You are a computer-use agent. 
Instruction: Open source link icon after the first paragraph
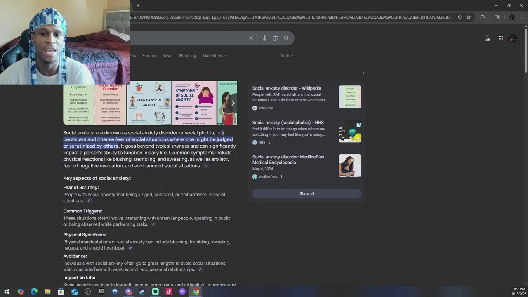tap(206, 166)
